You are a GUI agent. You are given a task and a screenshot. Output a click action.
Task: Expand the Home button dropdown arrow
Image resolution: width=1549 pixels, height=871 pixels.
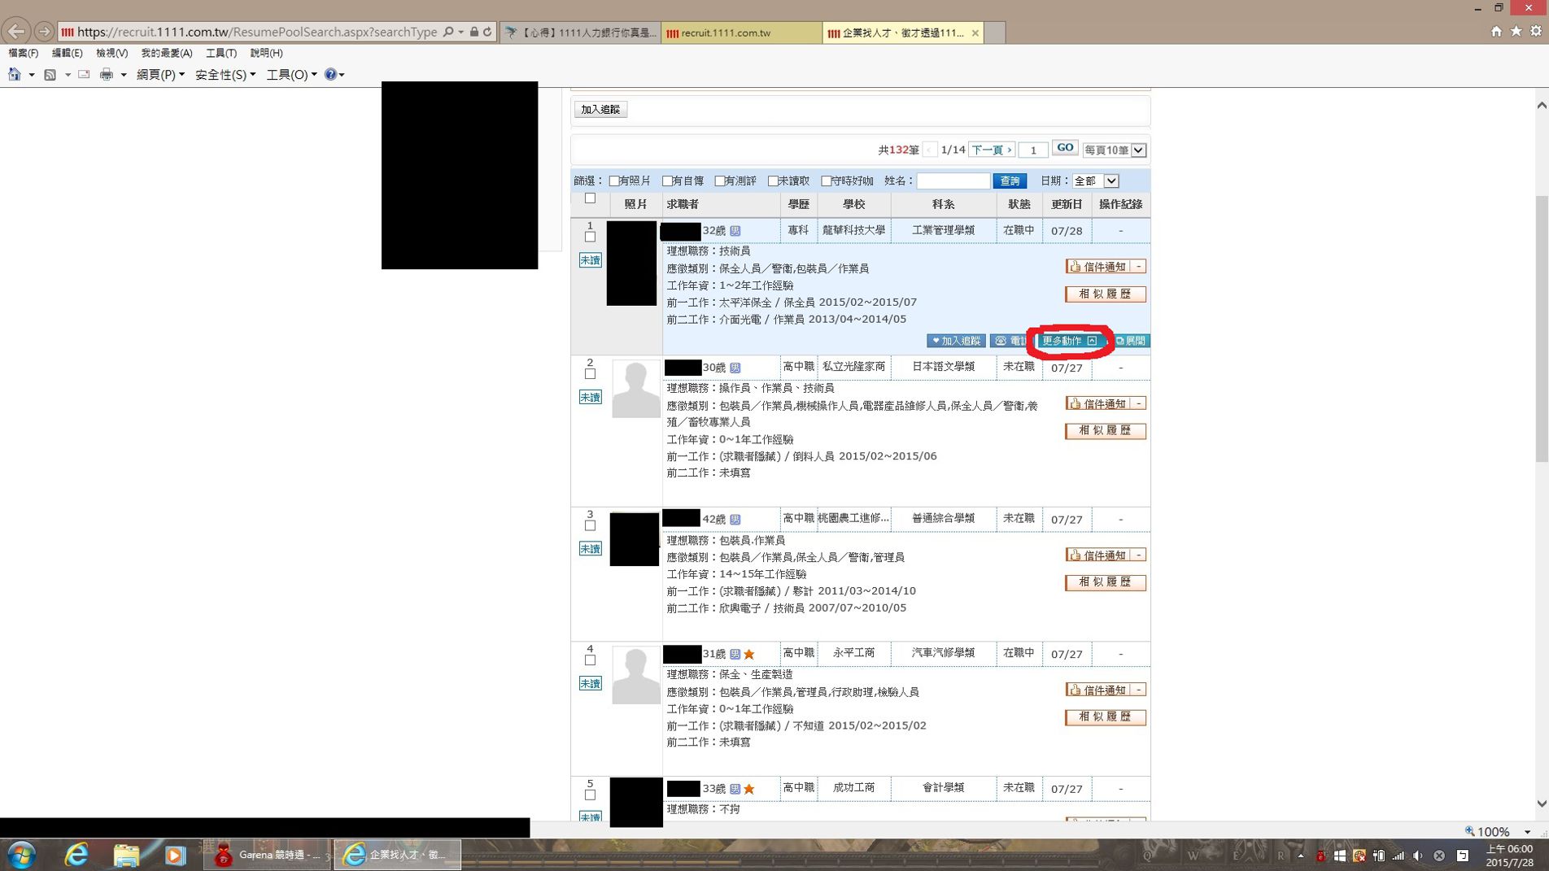31,75
